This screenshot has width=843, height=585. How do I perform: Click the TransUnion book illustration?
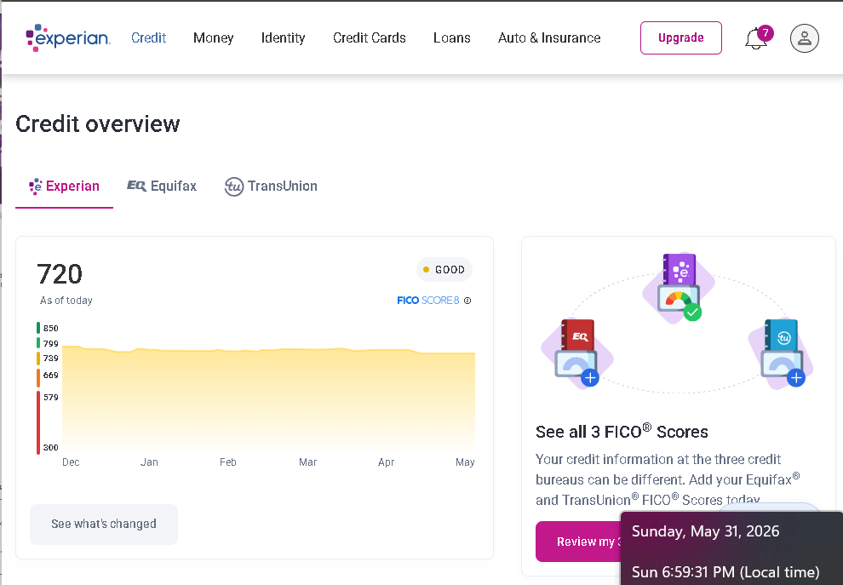783,353
